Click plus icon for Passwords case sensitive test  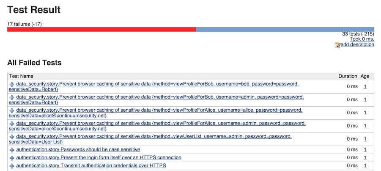12,150
